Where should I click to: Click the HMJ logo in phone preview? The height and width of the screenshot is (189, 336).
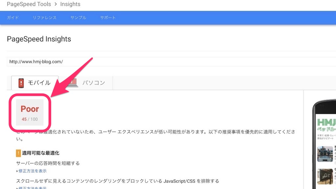coord(326,123)
